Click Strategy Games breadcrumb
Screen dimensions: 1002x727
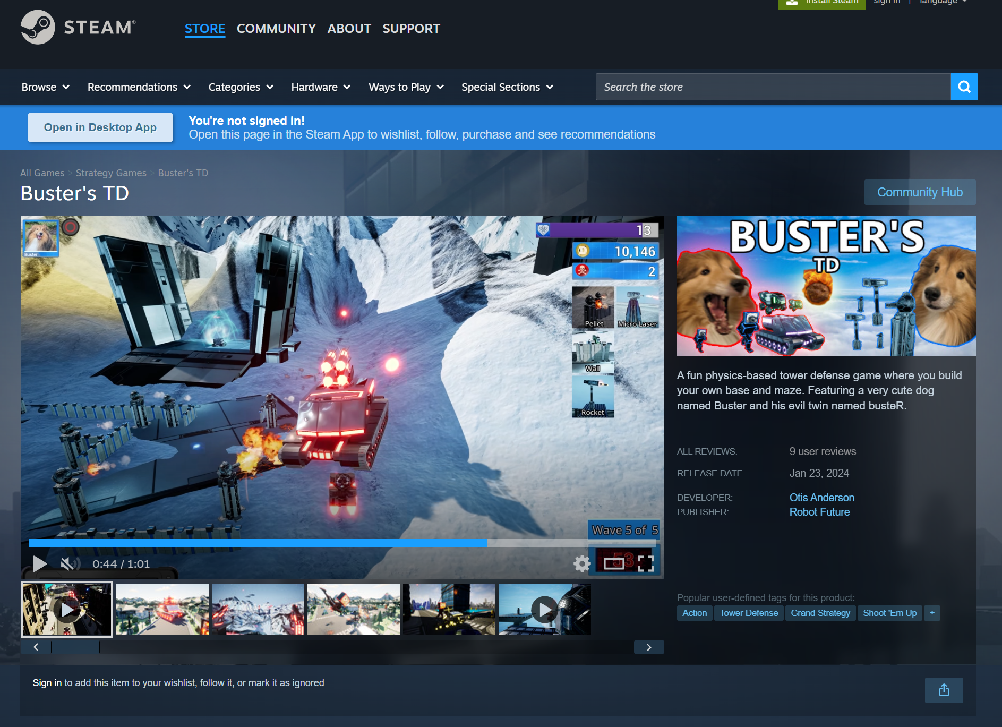click(x=111, y=173)
